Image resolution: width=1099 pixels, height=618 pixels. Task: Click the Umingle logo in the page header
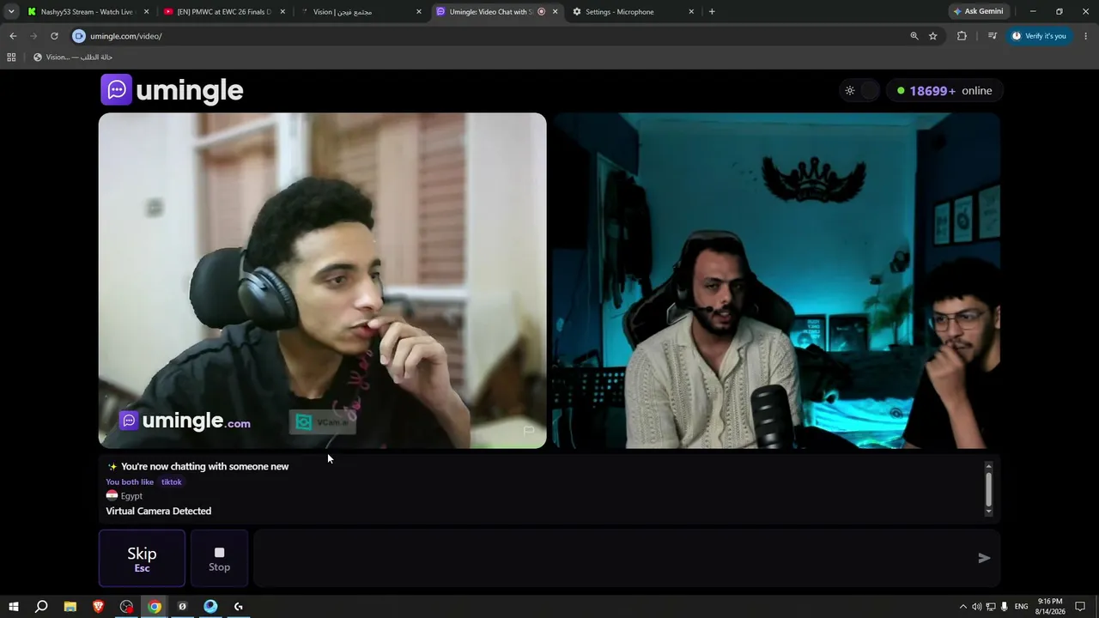point(172,90)
